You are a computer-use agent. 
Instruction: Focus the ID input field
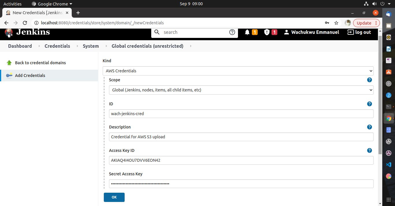(241, 114)
